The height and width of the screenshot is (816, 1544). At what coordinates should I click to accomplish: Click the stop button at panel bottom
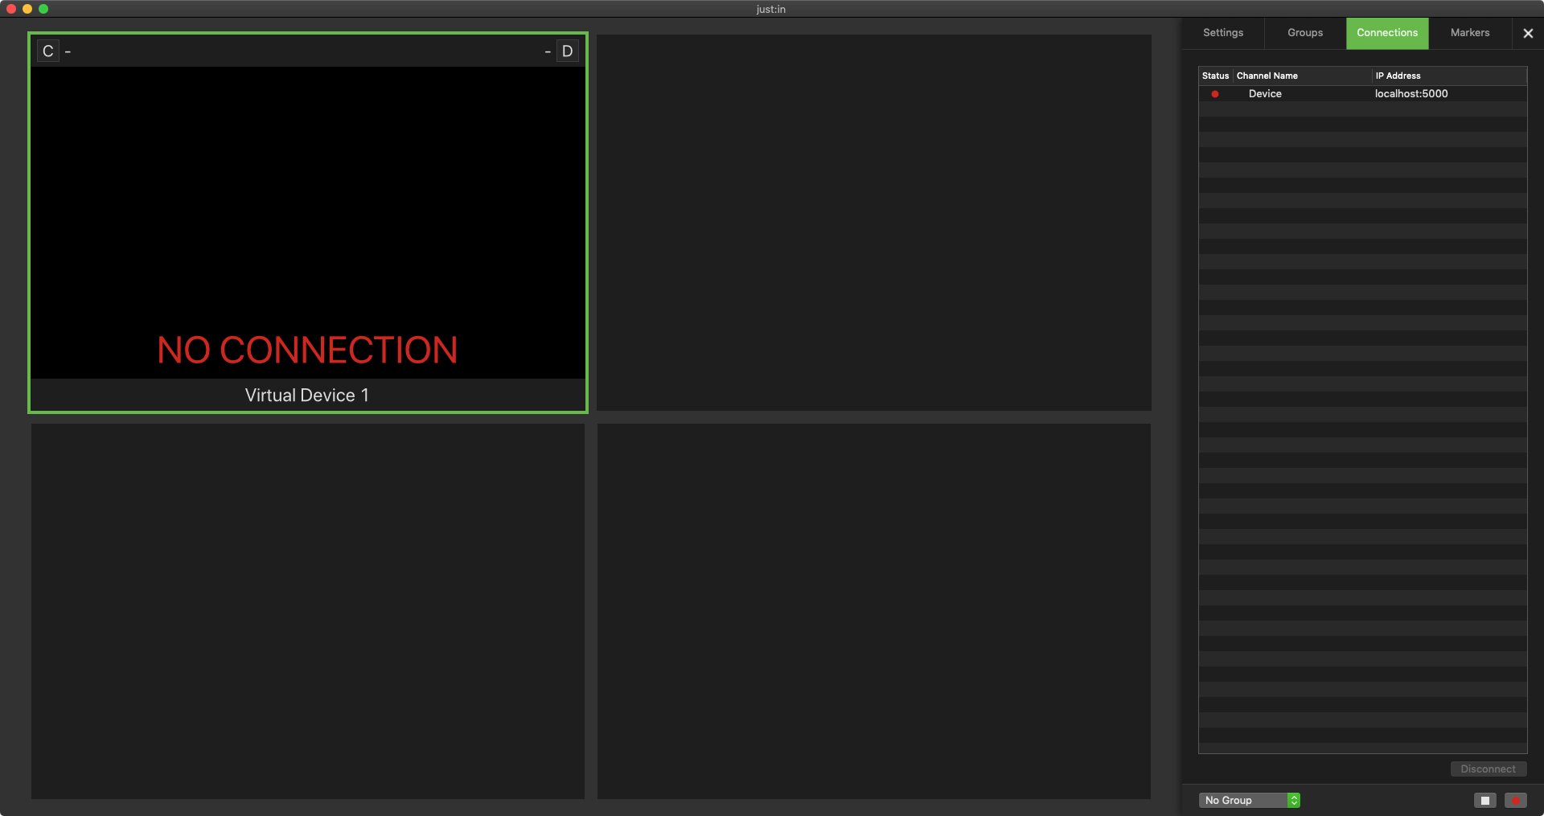click(1485, 800)
